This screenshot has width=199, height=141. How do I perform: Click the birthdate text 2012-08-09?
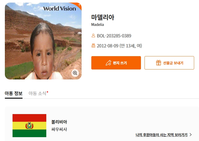107,46
